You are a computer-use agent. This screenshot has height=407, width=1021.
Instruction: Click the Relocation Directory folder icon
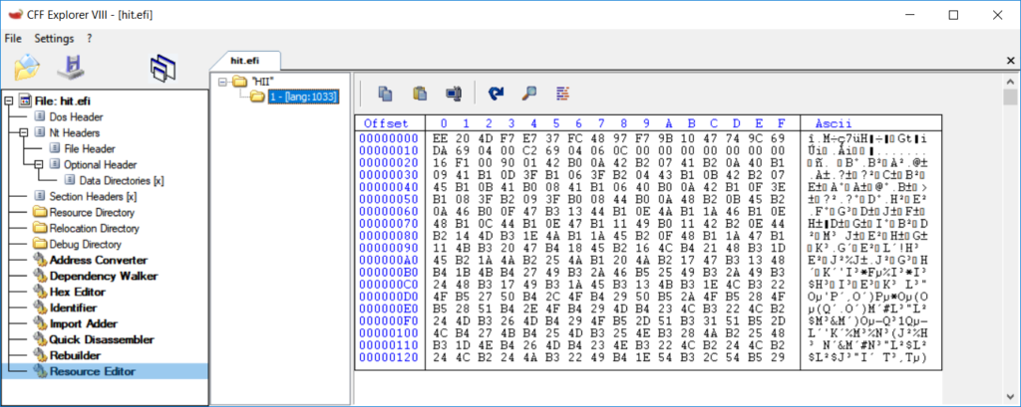[40, 228]
